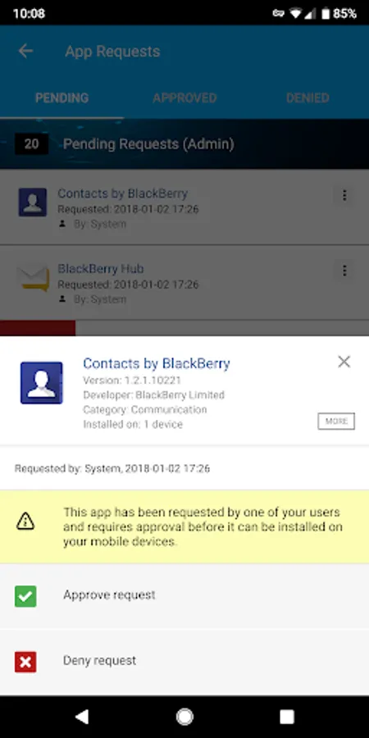This screenshot has height=738, width=369.
Task: Click the Contacts by BlackBerry icon in pending list
Action: [33, 203]
